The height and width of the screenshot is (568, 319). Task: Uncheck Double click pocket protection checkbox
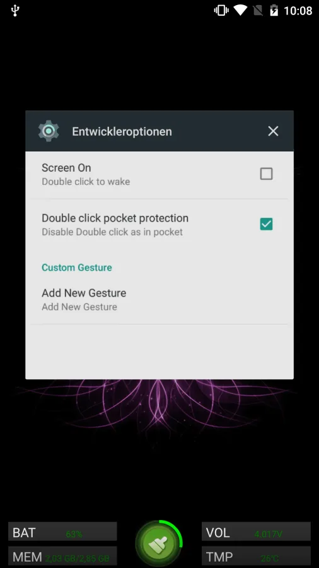point(266,224)
